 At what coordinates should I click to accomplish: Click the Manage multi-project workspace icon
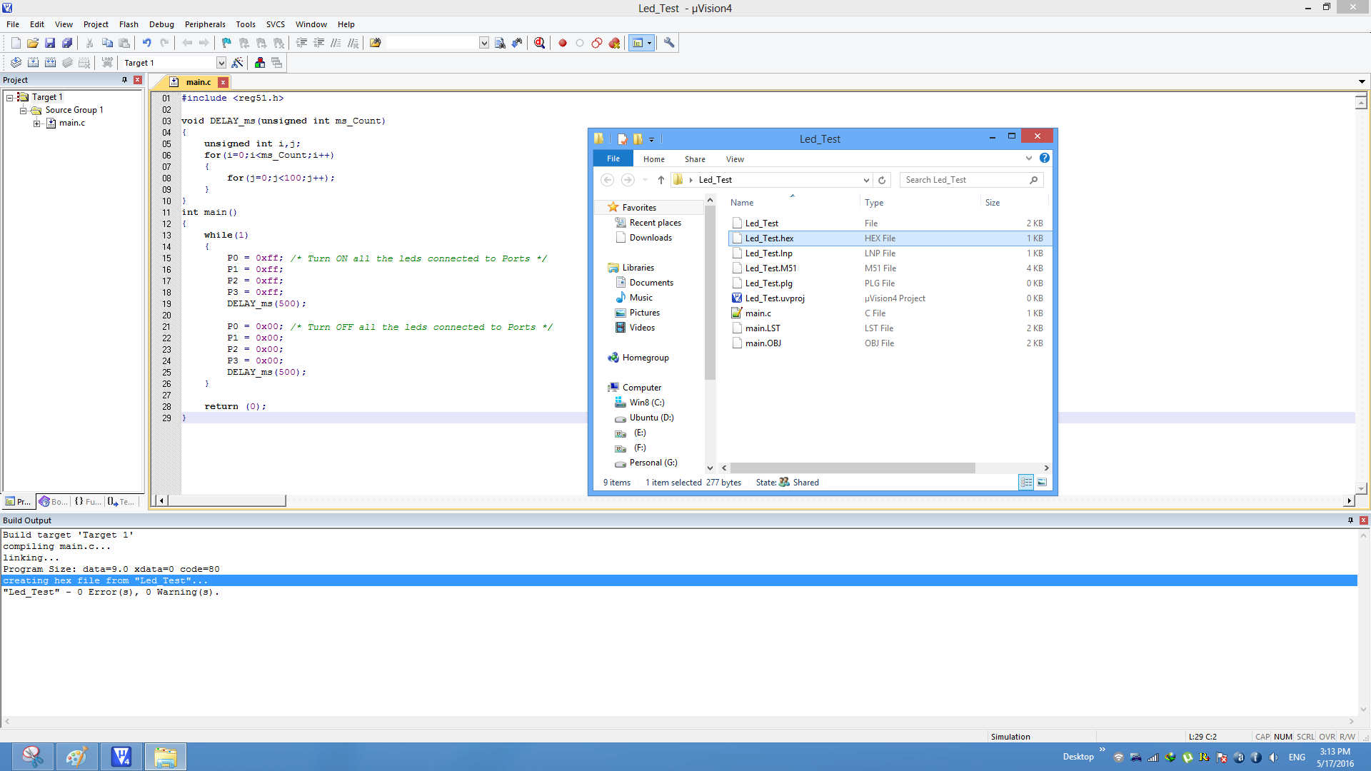(277, 63)
